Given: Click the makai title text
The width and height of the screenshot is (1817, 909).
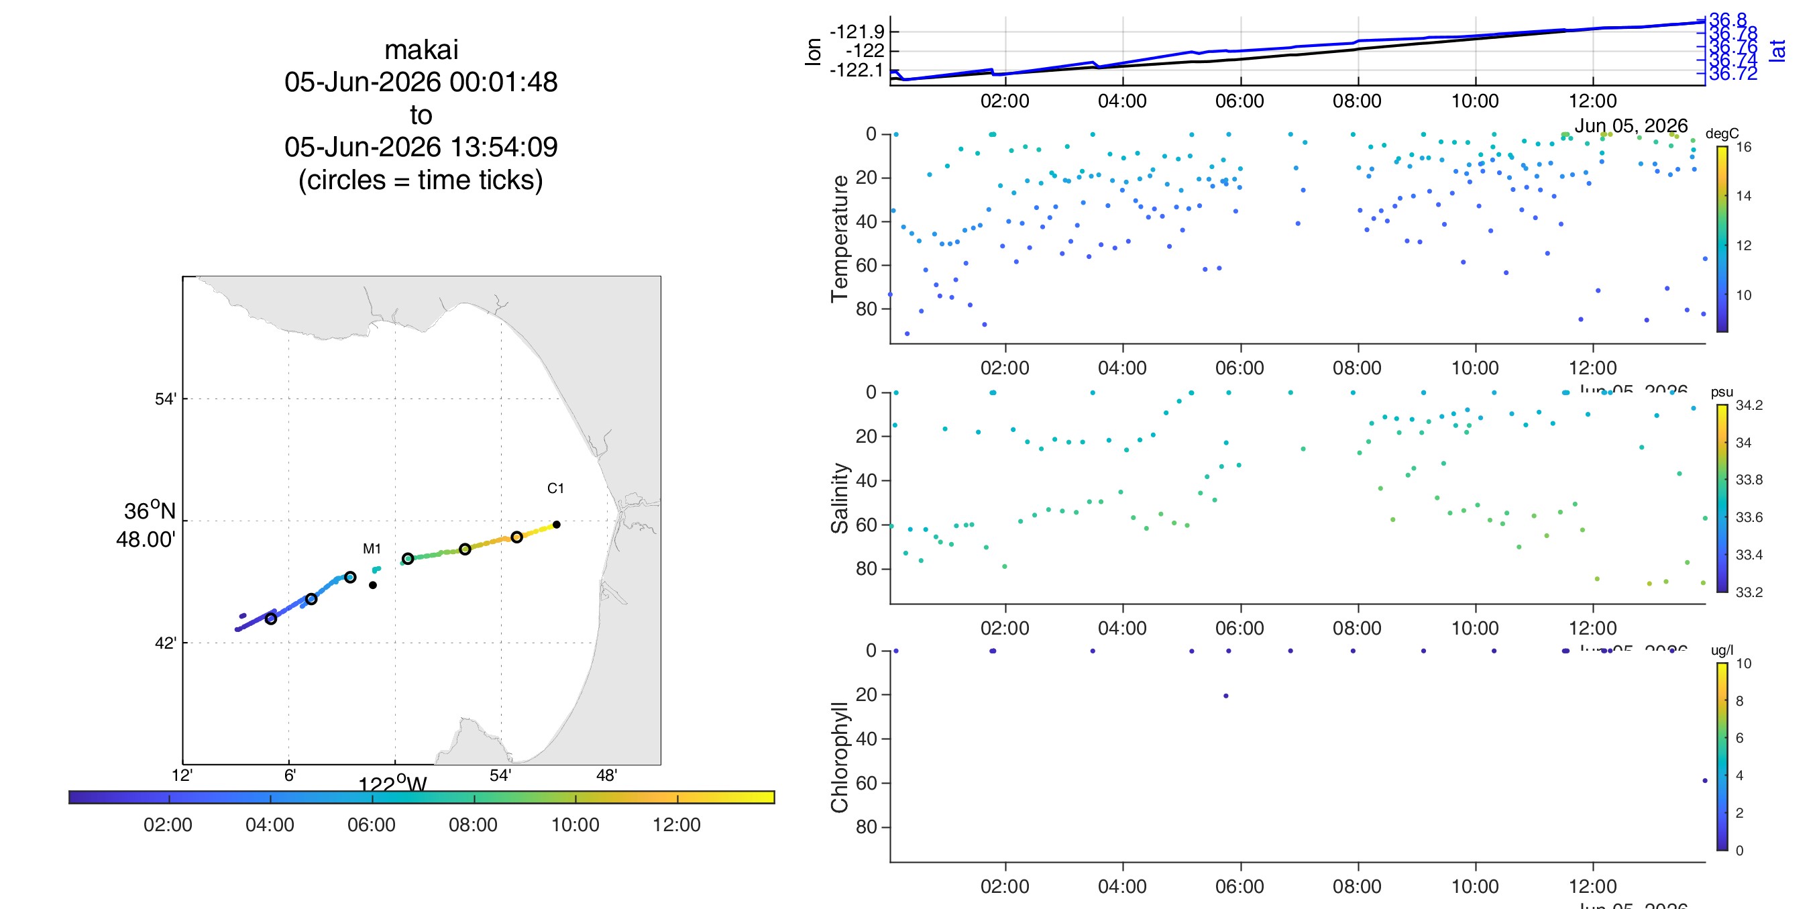Looking at the screenshot, I should 421,50.
